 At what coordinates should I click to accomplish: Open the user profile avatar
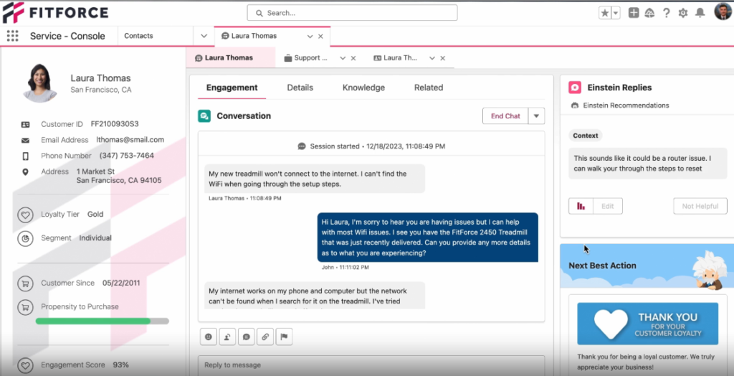723,12
